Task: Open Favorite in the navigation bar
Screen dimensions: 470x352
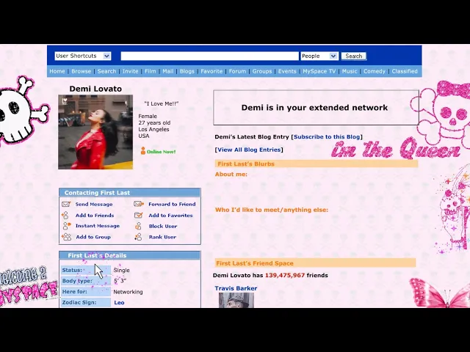Action: coord(211,71)
